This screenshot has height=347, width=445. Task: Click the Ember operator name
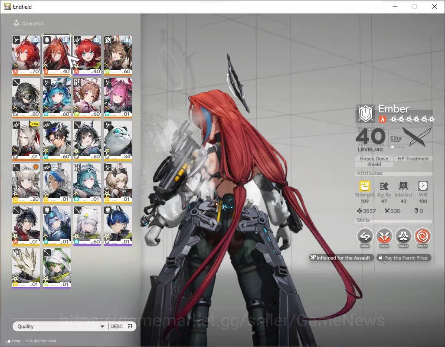[394, 109]
